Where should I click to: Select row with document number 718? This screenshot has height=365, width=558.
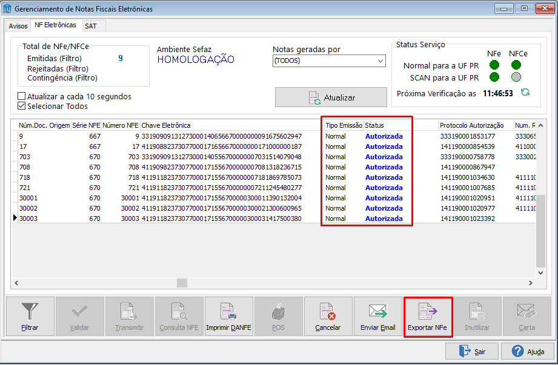pos(274,177)
